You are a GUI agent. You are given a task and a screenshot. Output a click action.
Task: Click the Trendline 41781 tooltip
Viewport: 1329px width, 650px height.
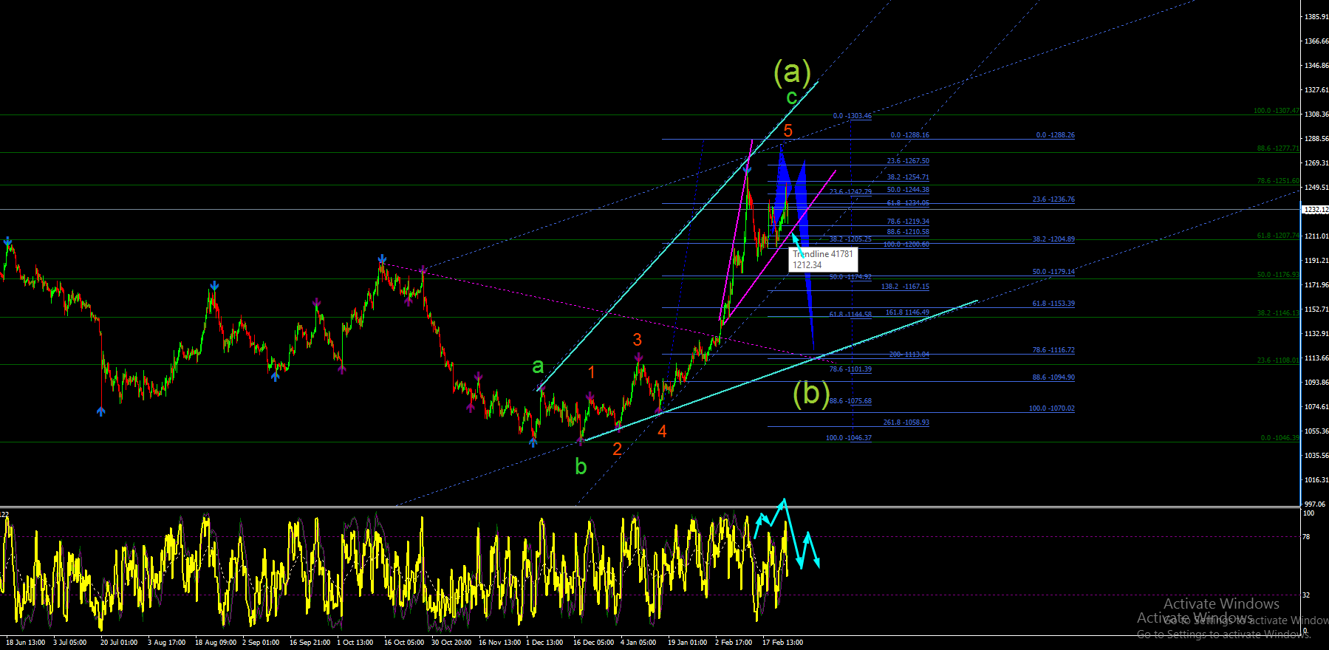(822, 259)
